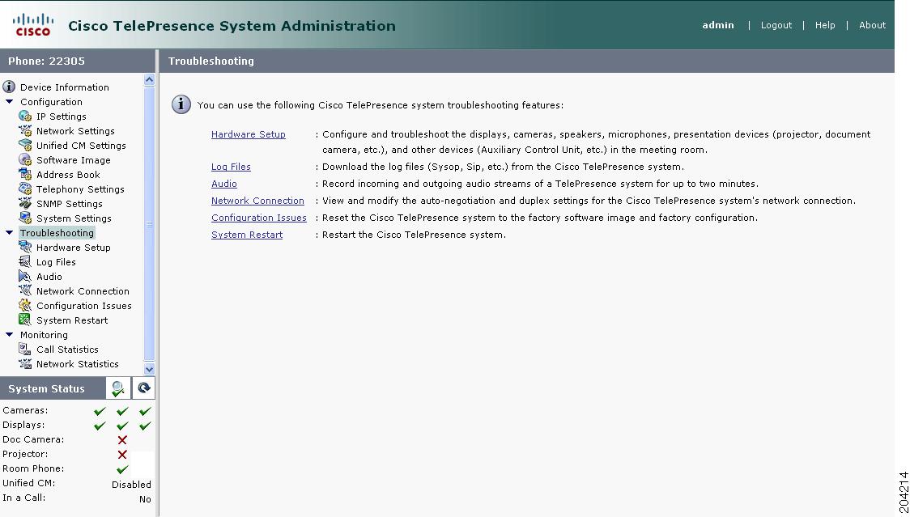Select Device Information in the tree
The width and height of the screenshot is (910, 517).
pos(65,87)
